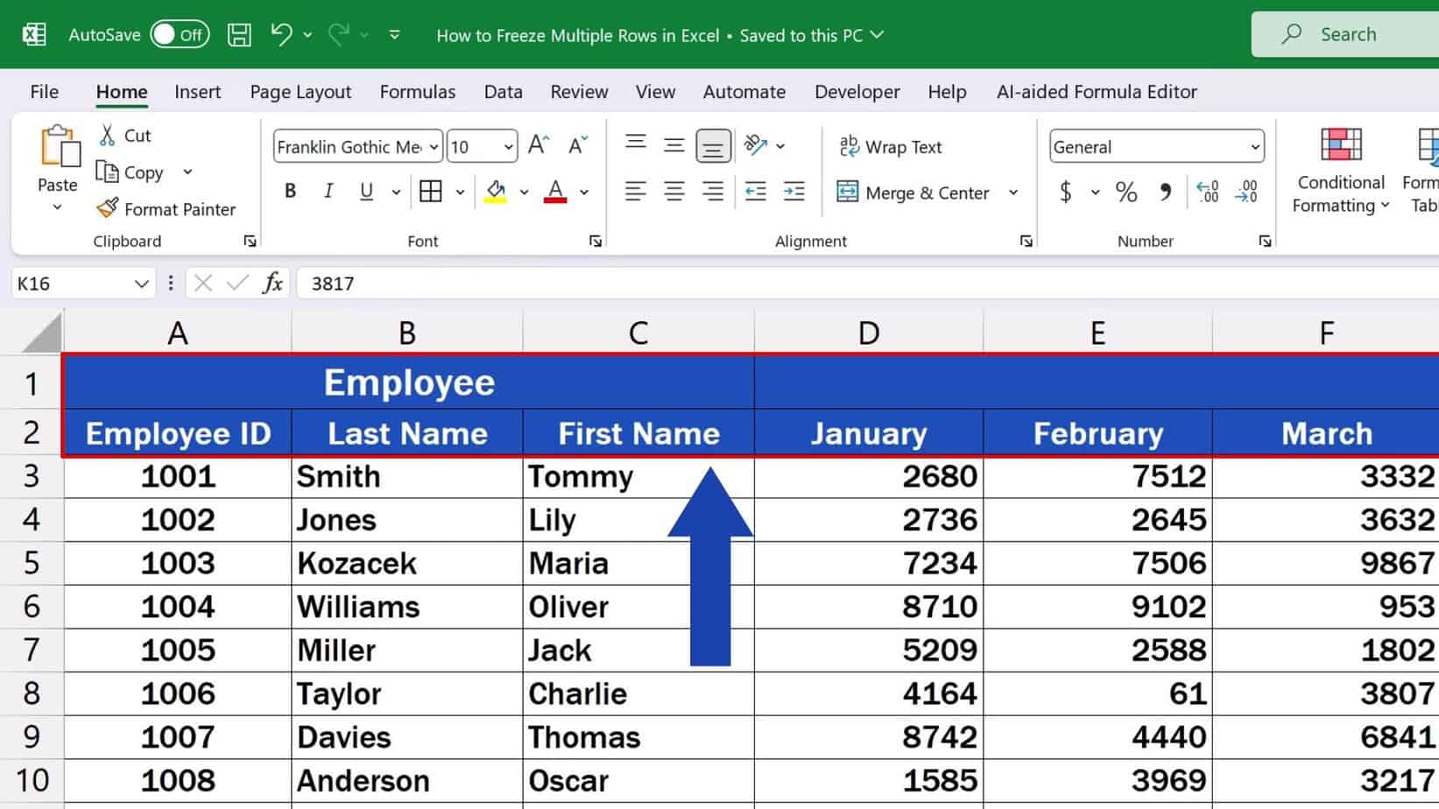Open the General number format dropdown

click(x=1256, y=146)
